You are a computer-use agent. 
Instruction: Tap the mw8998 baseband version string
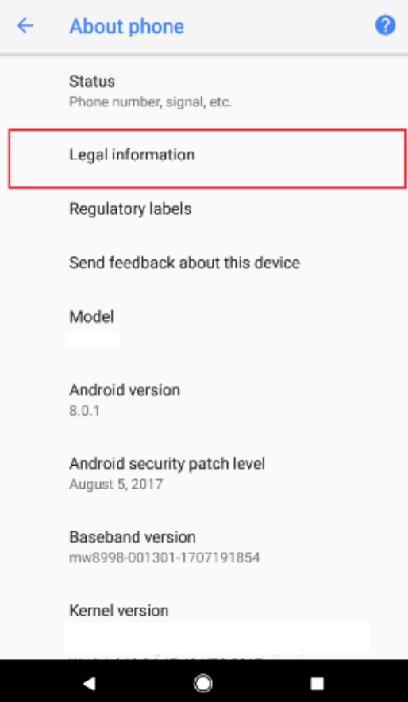[164, 558]
